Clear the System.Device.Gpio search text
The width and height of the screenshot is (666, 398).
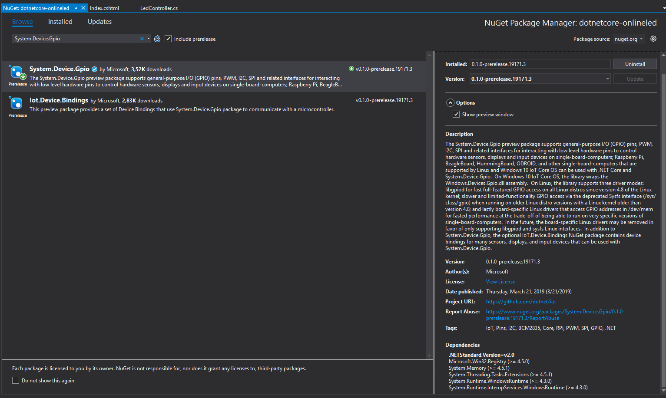coord(142,39)
